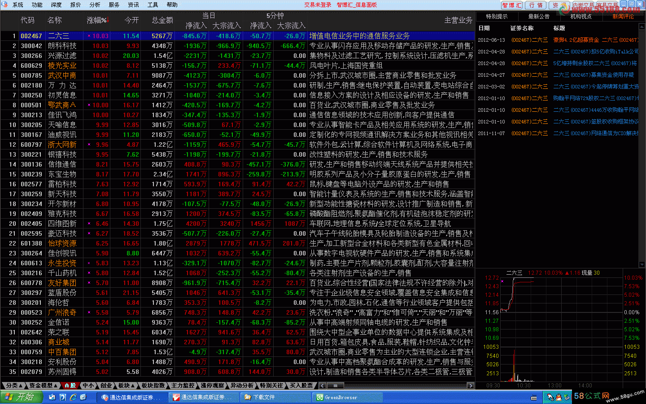Switch to the 新闻评论 tab
This screenshot has height=404, width=646.
point(623,17)
